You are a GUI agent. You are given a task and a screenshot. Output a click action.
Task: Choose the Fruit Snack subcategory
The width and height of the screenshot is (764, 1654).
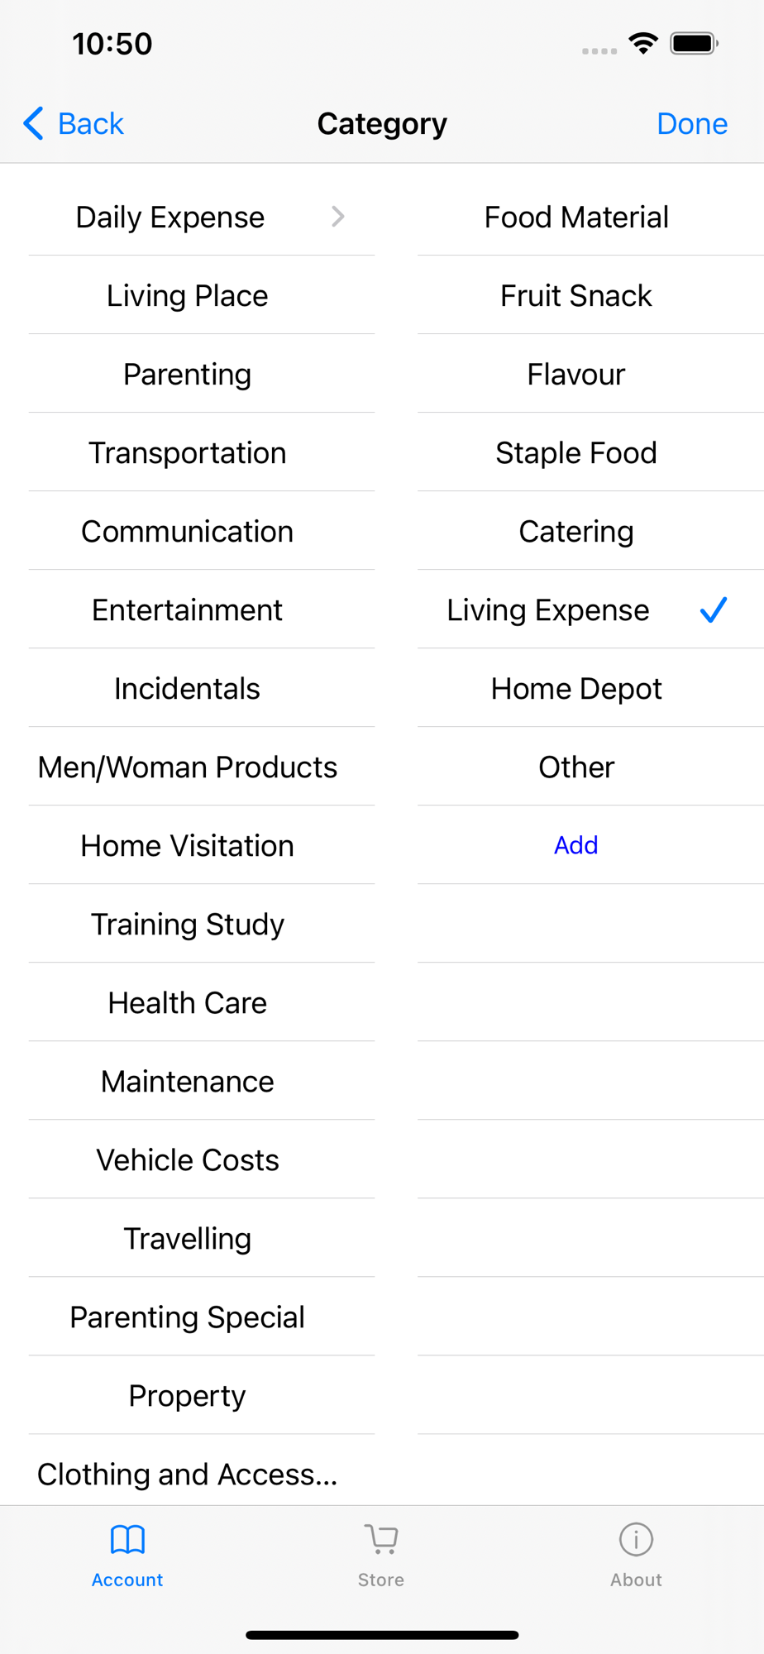click(576, 295)
